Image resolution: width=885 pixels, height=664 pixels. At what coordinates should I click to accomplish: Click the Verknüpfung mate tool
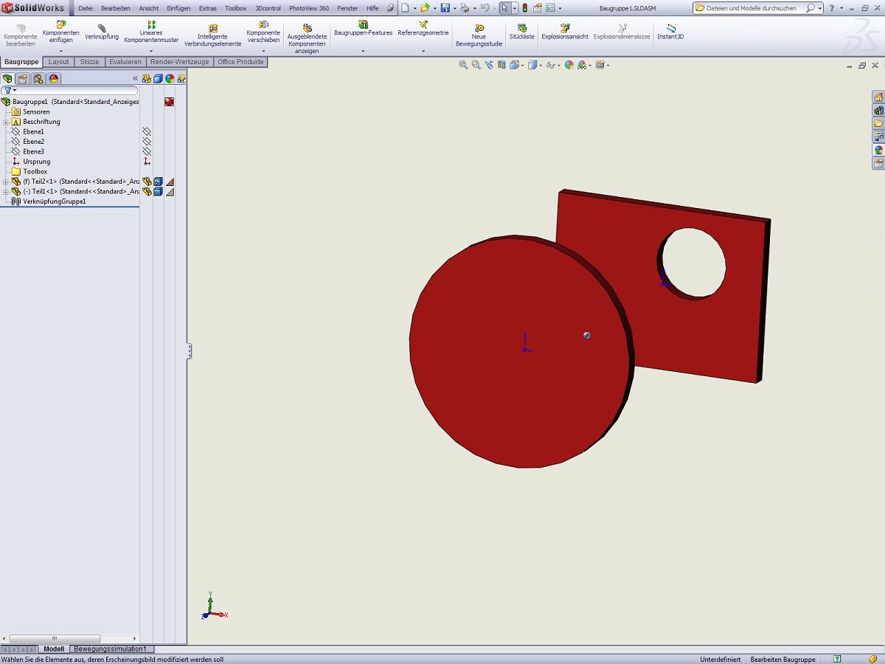coord(102,32)
